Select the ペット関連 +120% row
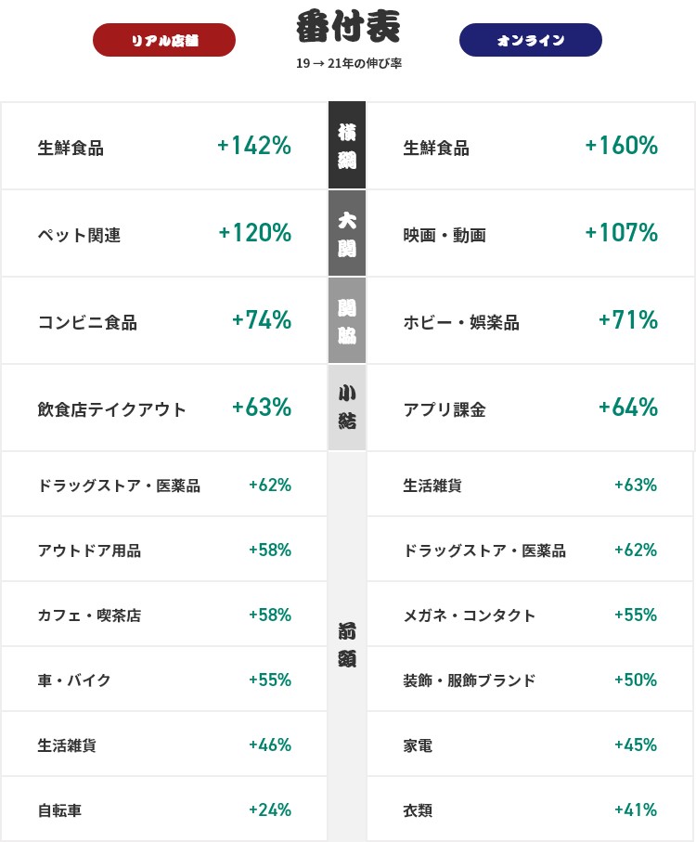 pos(164,233)
